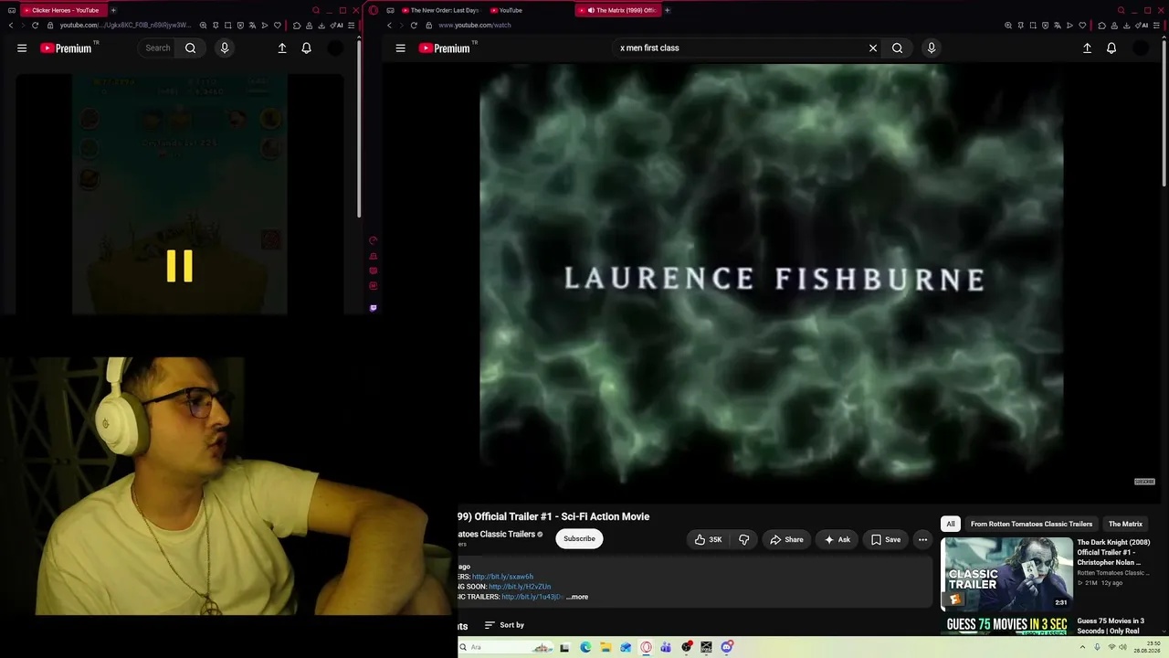Clear the 'x men first class' search text
This screenshot has height=658, width=1169.
pos(873,48)
